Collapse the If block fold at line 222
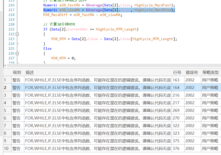The height and width of the screenshot is (155, 221). point(17,34)
